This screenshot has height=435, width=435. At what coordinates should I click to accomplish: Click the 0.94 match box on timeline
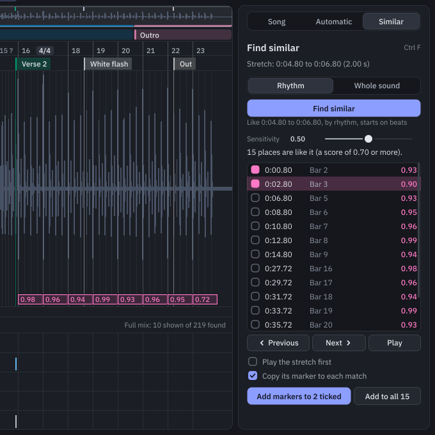click(x=80, y=299)
